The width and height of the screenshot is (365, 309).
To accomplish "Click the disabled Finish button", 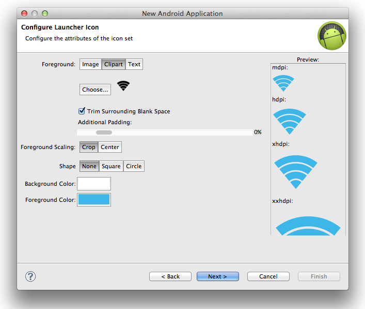I will [319, 276].
